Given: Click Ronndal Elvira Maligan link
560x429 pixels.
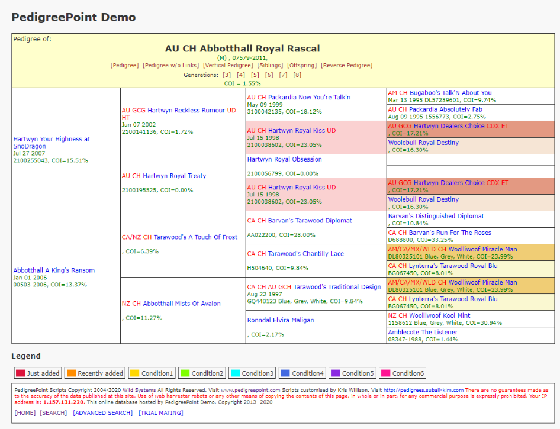Looking at the screenshot, I should 281,320.
